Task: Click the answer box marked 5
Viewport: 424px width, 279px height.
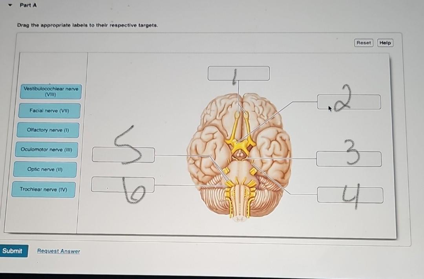Action: pos(123,154)
